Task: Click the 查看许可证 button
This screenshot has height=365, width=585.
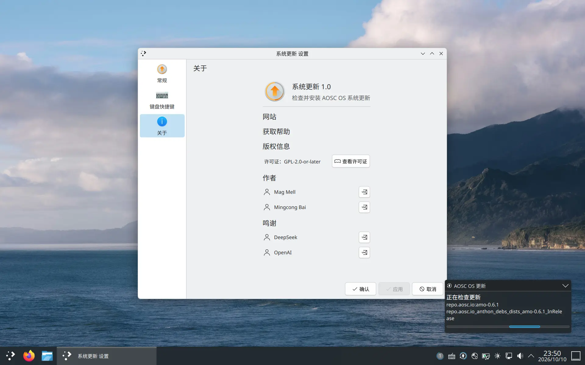Action: click(x=351, y=161)
